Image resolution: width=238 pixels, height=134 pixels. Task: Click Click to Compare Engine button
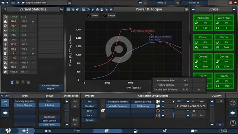[x=51, y=87]
